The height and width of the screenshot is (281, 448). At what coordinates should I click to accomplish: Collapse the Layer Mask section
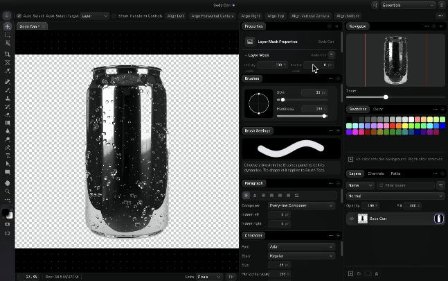tap(246, 56)
